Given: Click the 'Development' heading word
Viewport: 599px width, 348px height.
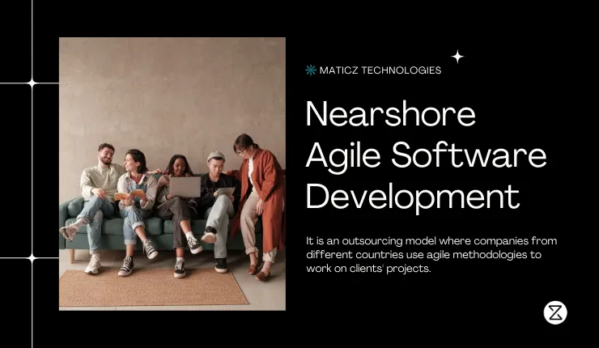Looking at the screenshot, I should coord(413,198).
